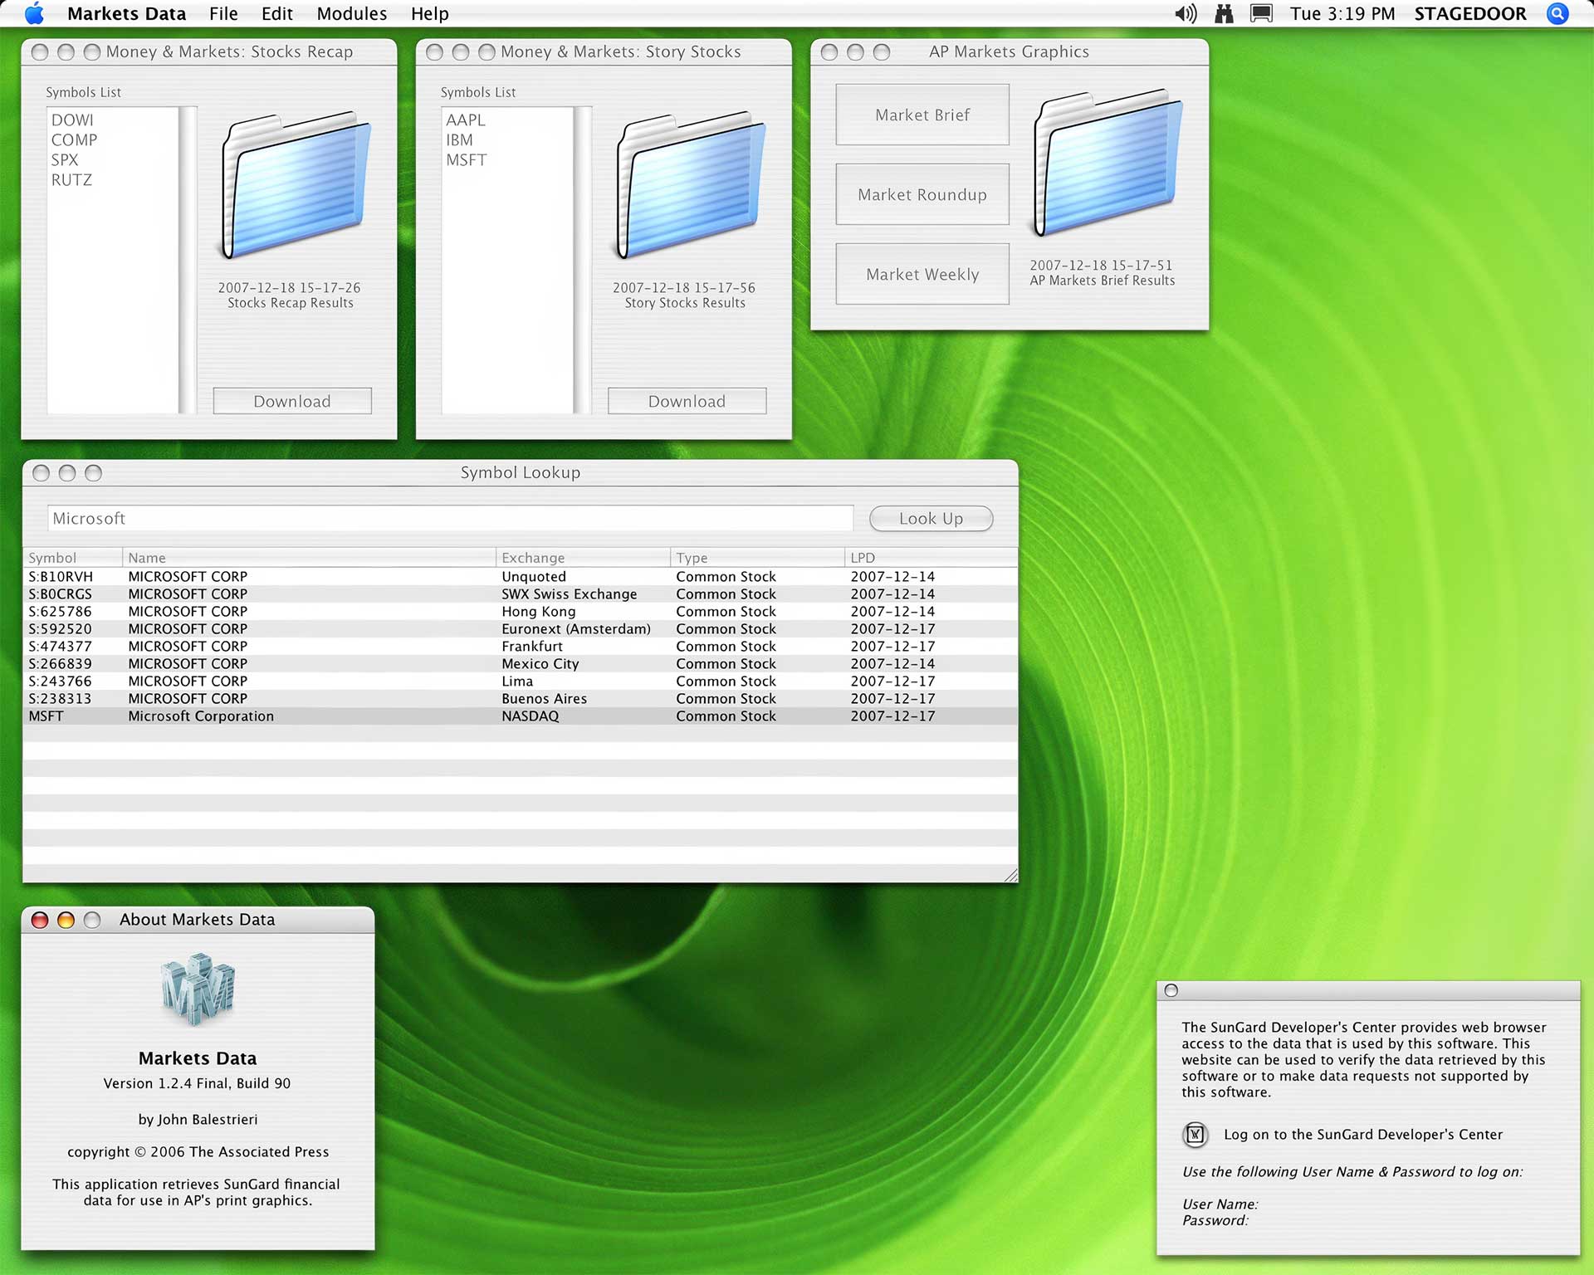
Task: Minimize the About Markets Data window
Action: pos(66,920)
